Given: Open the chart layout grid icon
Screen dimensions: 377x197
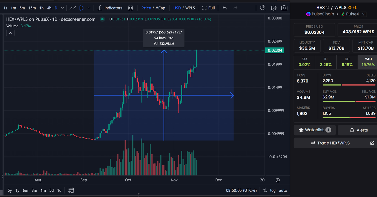Looking at the screenshot, I should (130, 8).
